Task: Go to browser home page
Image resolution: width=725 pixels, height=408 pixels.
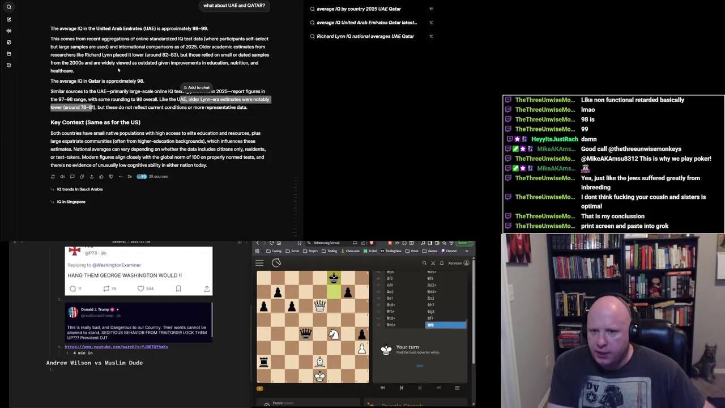Action: pyautogui.click(x=279, y=243)
